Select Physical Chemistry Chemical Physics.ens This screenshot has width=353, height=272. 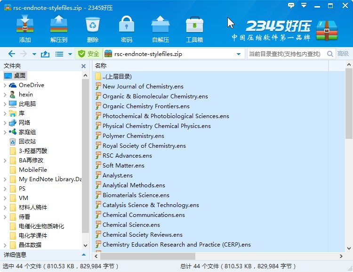[x=156, y=126]
